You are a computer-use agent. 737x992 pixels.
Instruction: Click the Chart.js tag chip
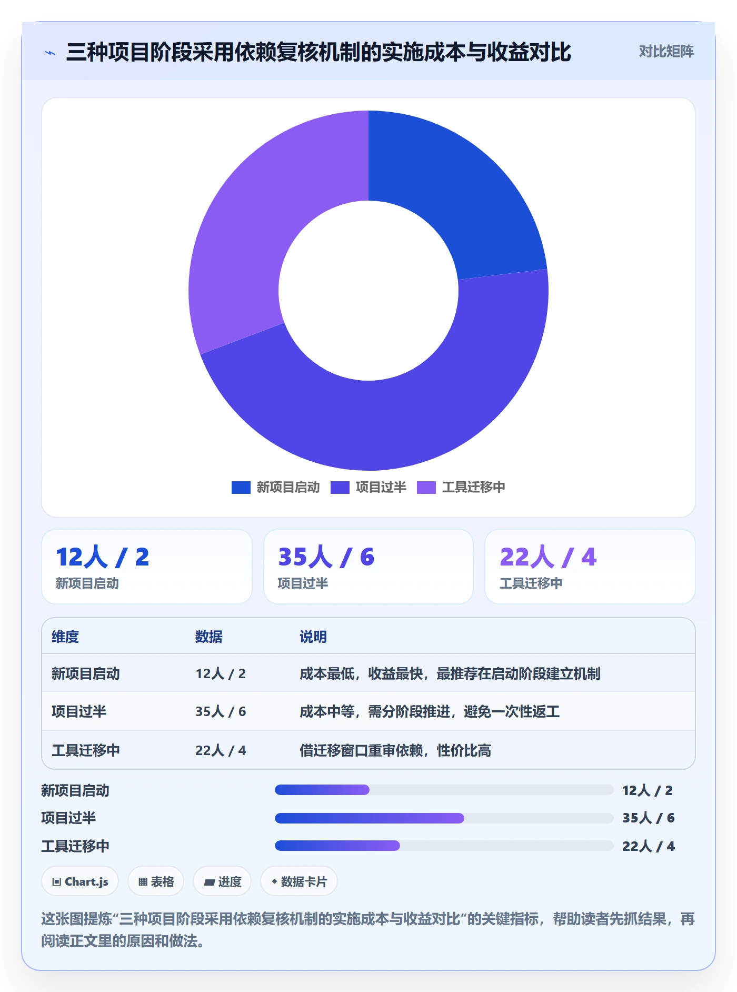pos(80,881)
